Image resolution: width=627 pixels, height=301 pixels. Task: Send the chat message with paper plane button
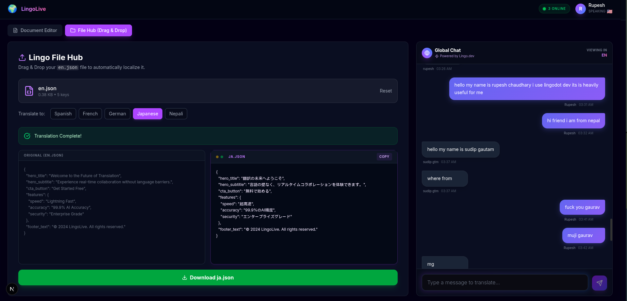click(x=600, y=283)
